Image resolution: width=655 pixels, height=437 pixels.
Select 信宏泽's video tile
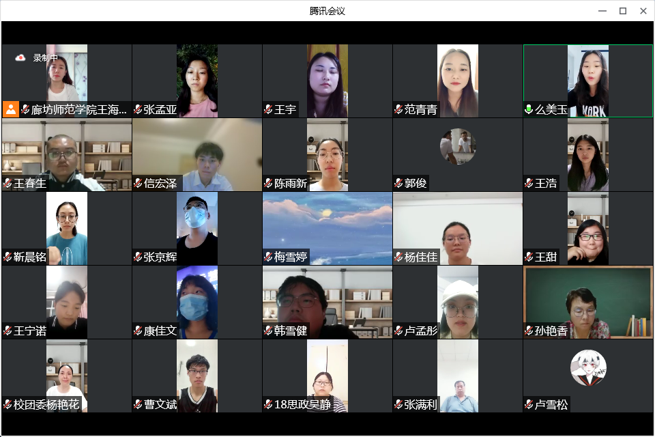click(x=197, y=155)
